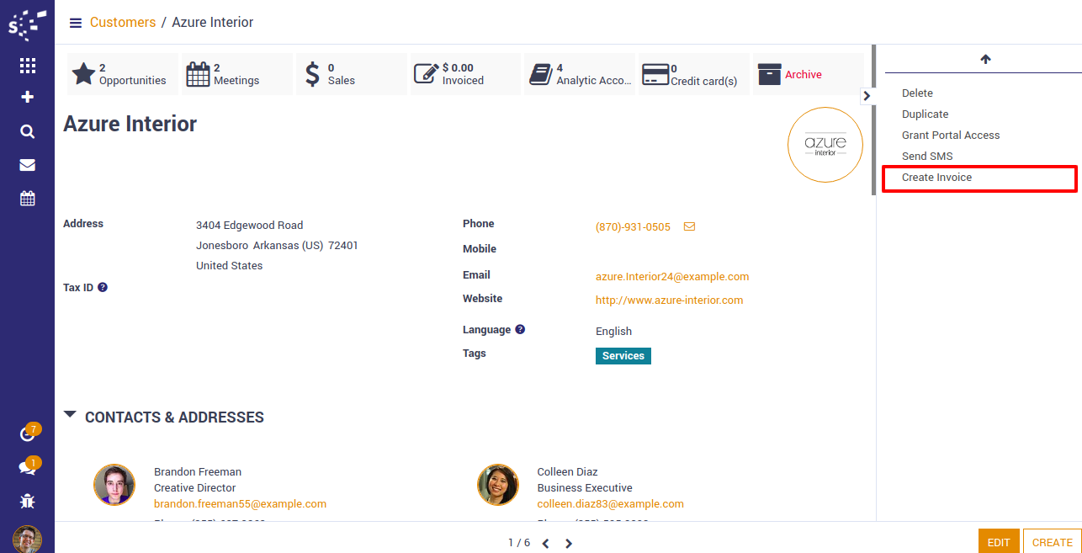Open activities clock icon with badge 7
This screenshot has width=1082, height=553.
(27, 434)
